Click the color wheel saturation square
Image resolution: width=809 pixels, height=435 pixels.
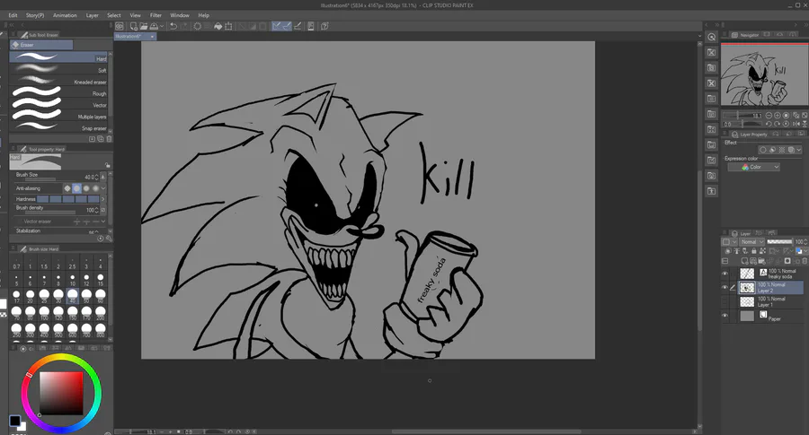pyautogui.click(x=61, y=393)
